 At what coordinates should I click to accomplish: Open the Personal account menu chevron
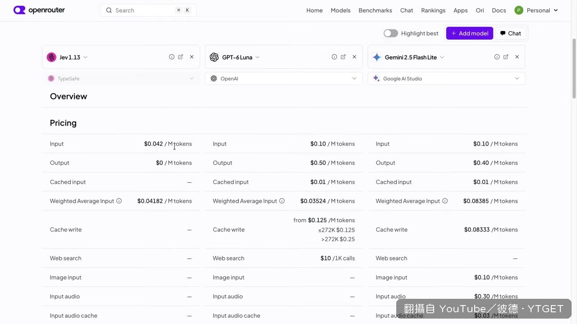point(556,10)
